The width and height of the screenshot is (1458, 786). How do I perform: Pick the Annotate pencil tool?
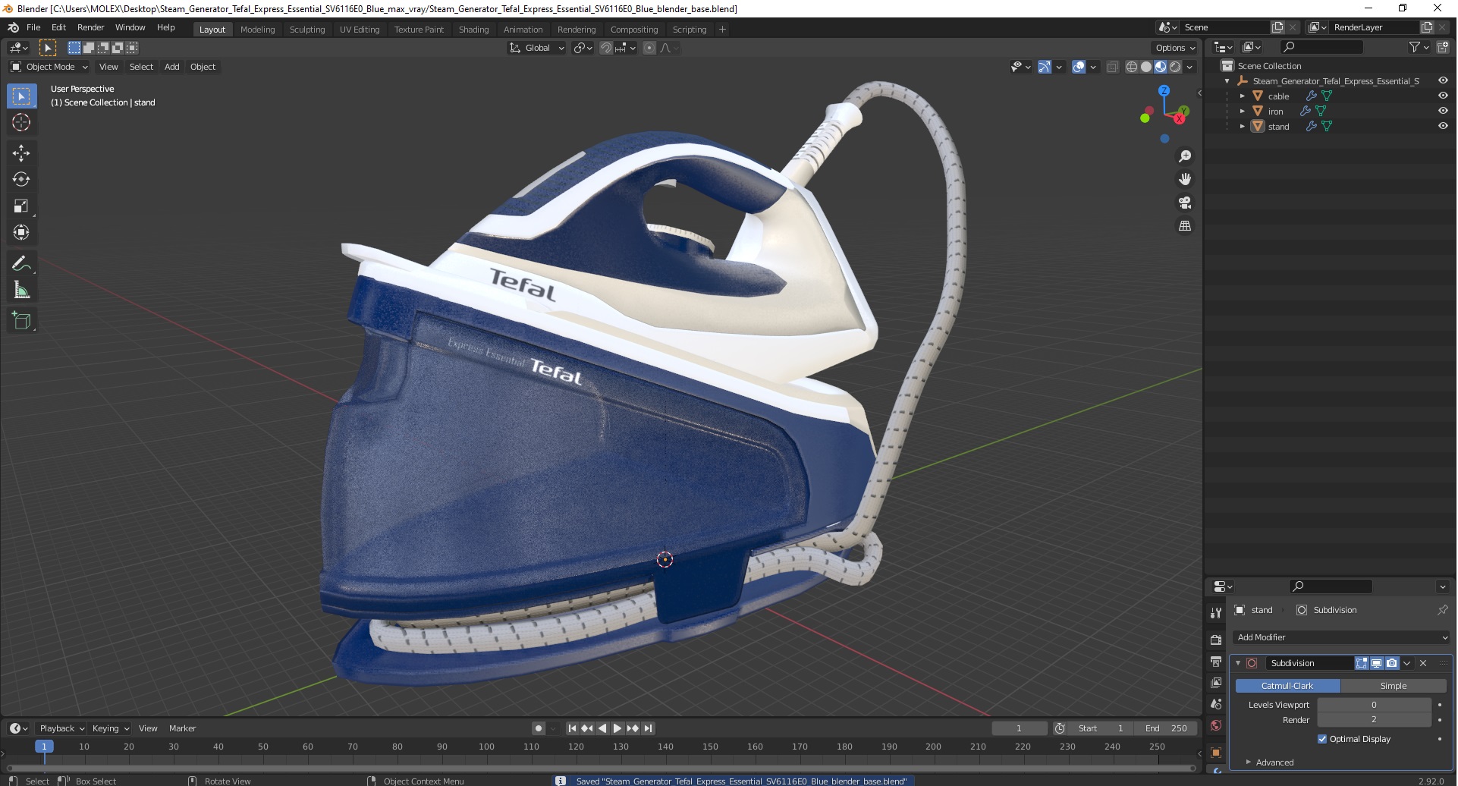point(21,263)
